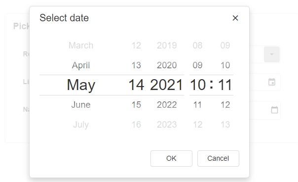Select July in the month wheel

tap(81, 125)
